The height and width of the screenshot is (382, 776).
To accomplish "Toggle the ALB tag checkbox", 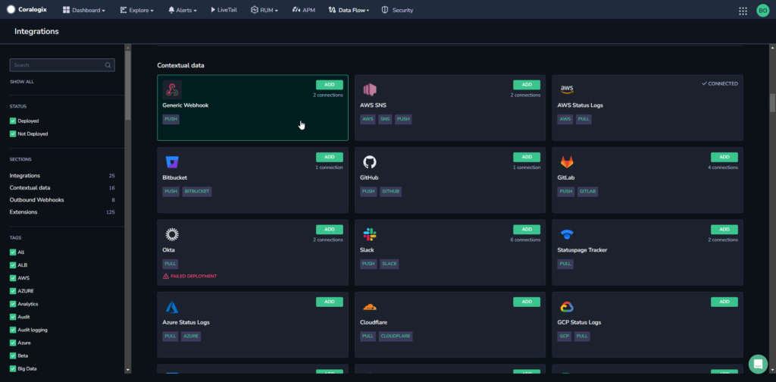I will 13,265.
